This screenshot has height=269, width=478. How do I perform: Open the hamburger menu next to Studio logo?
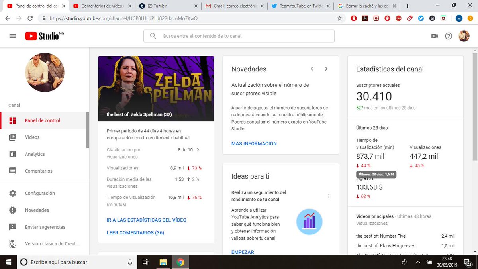[12, 36]
